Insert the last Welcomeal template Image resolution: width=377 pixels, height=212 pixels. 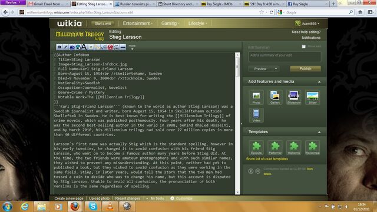pyautogui.click(x=313, y=148)
